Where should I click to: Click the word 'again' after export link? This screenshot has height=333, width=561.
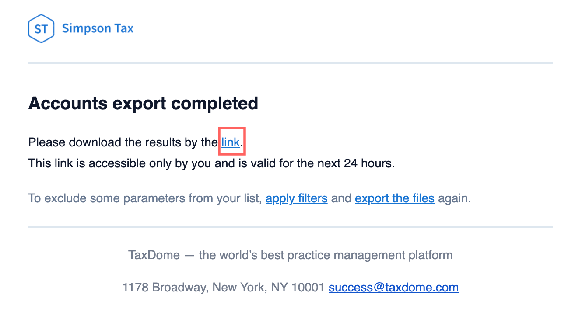coord(453,198)
